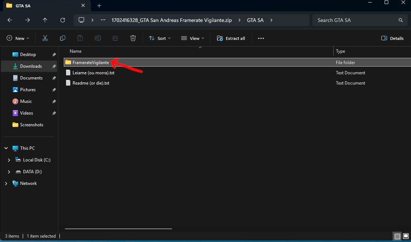Screen dimensions: 411x242
Task: Sort by the Type column header
Action: point(341,51)
